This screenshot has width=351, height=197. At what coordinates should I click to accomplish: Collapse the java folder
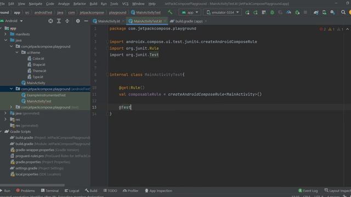pos(5,40)
